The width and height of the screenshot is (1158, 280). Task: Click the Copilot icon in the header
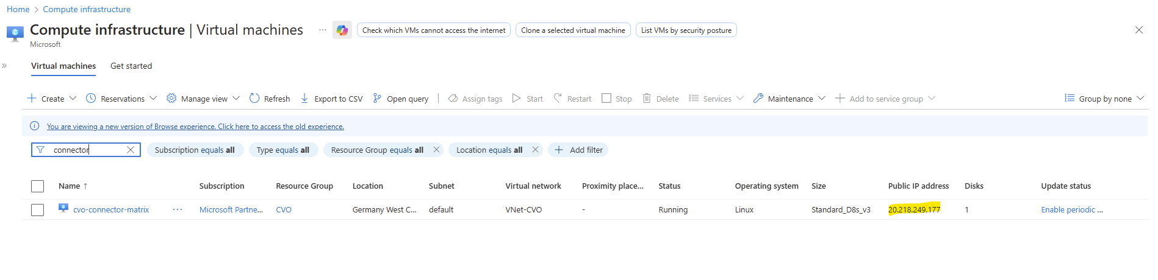(342, 30)
